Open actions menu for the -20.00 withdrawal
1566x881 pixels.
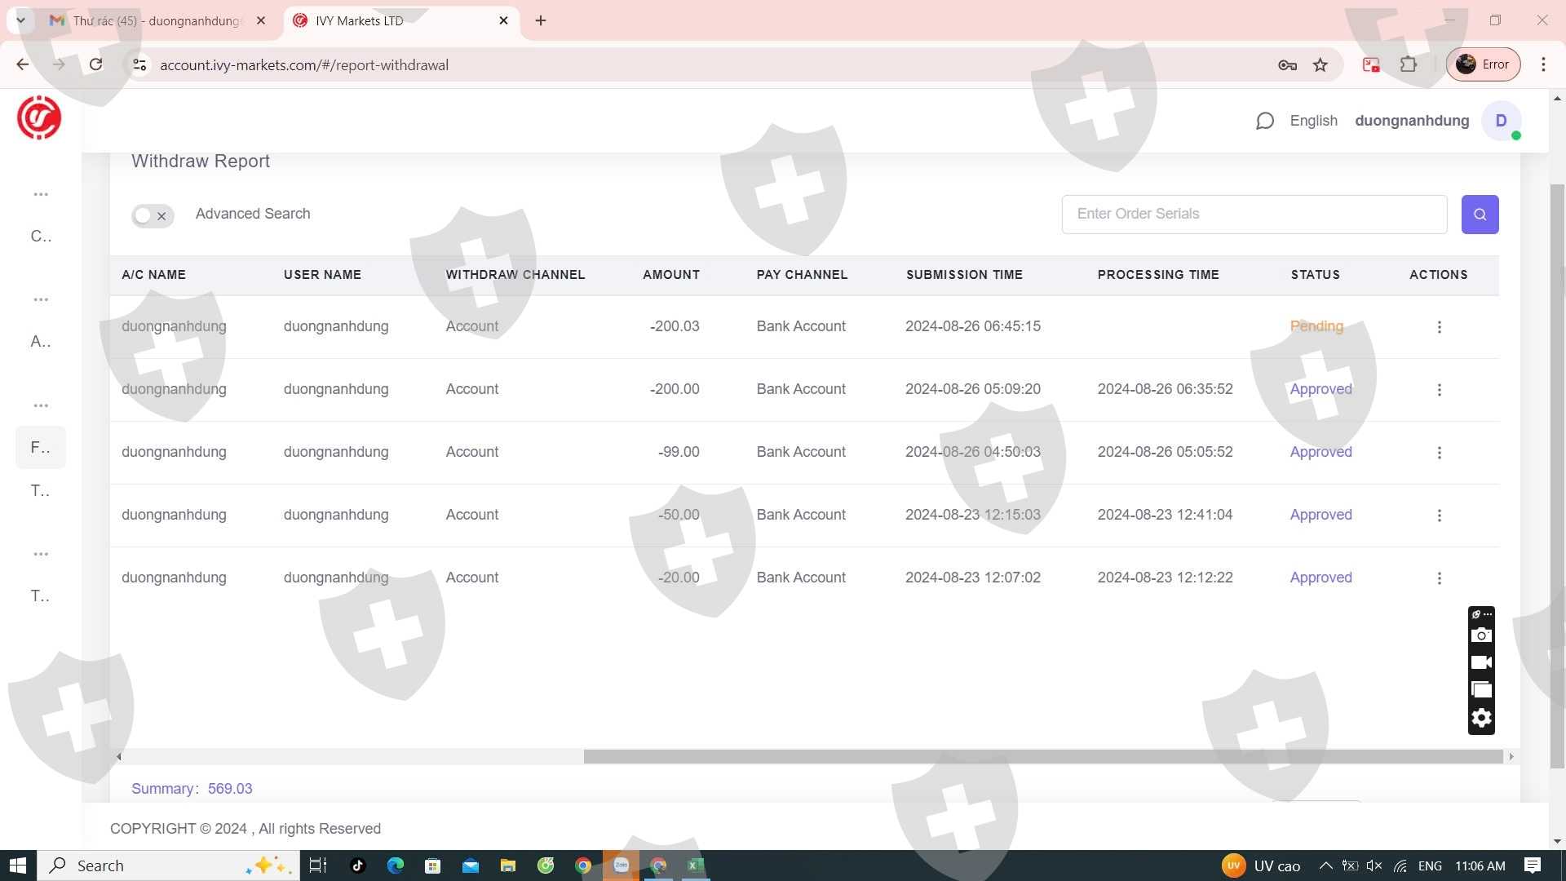point(1439,578)
